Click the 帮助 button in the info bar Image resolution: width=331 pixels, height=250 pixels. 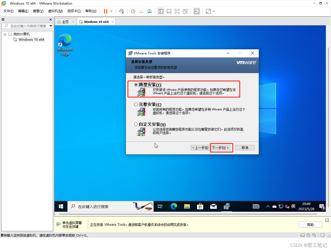pos(311,225)
